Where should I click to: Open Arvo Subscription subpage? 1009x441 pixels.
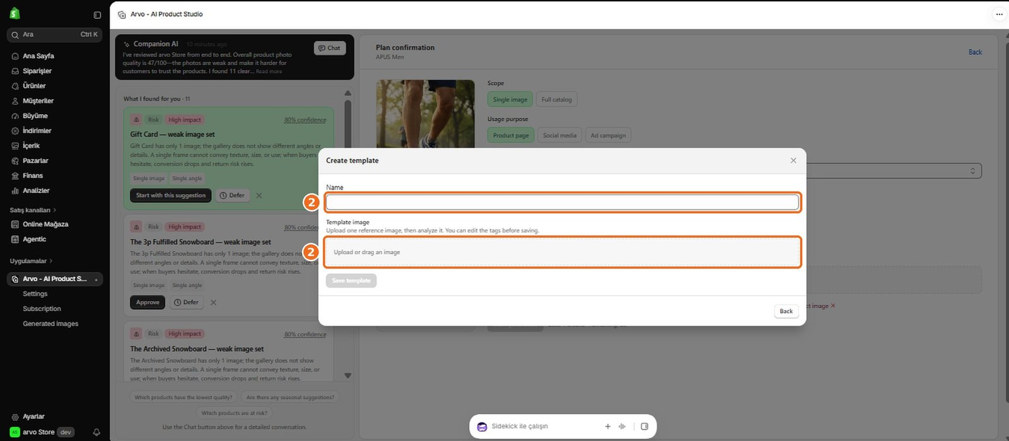click(42, 309)
